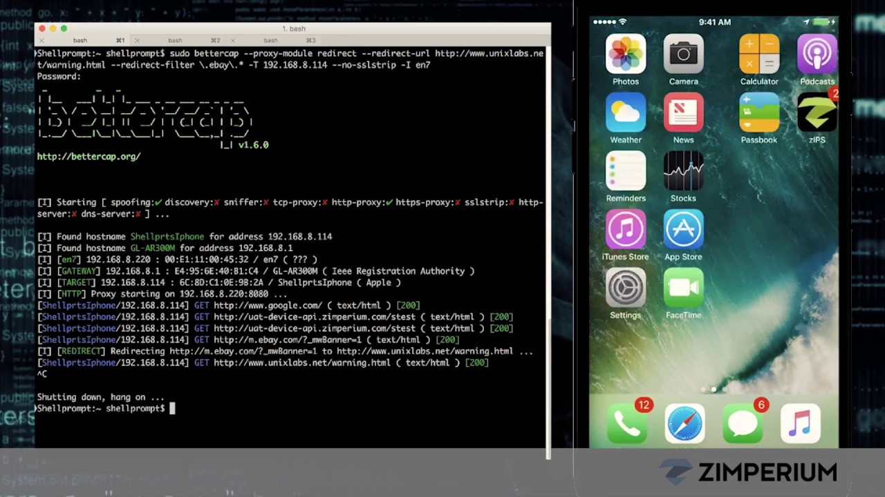Screen dimensions: 885x497
Task: Click the TARGET 192.168.8.114 line
Action: [219, 282]
